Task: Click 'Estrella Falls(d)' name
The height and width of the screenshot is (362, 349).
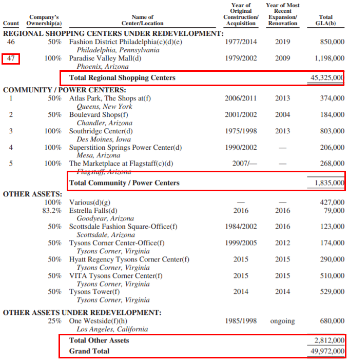Action: (x=93, y=211)
